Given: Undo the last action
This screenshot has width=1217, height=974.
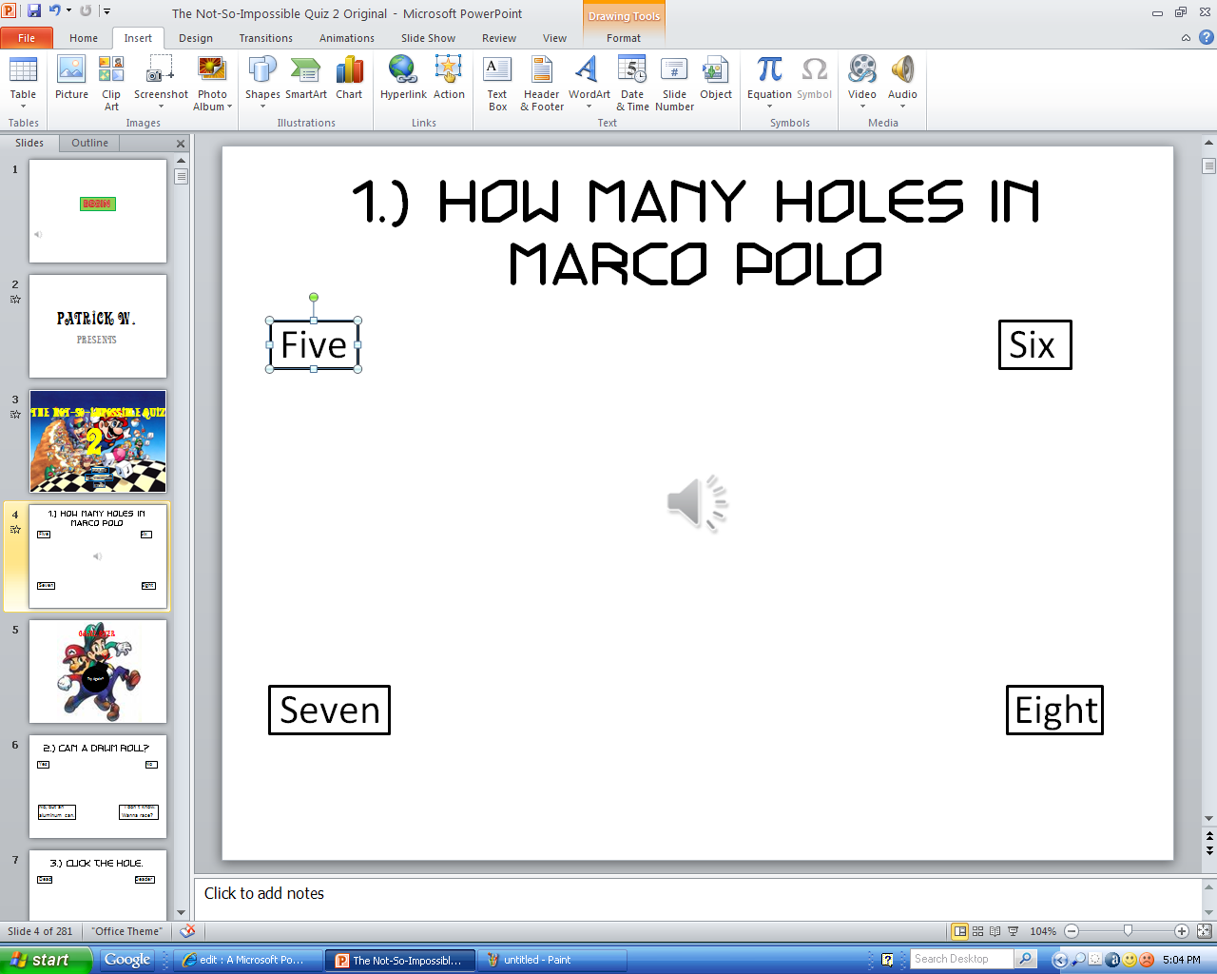Looking at the screenshot, I should [x=55, y=10].
